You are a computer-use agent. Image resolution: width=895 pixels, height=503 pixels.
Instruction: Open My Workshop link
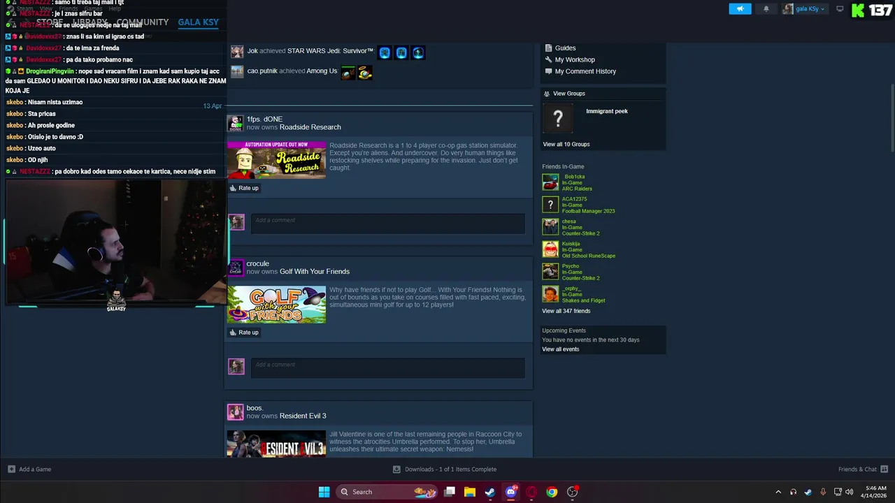(575, 60)
